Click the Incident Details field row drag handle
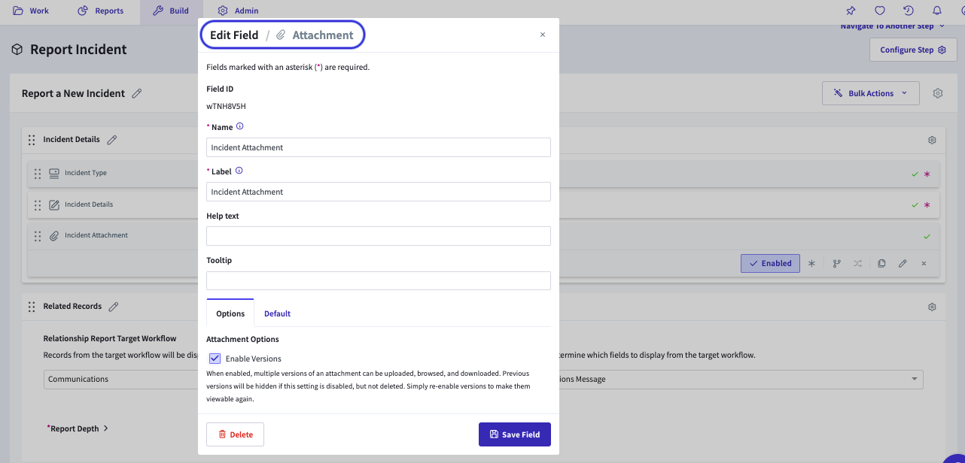965x463 pixels. 38,204
